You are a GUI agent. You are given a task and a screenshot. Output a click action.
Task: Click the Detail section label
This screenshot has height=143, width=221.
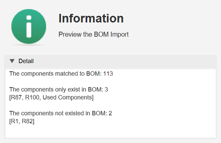pos(26,61)
